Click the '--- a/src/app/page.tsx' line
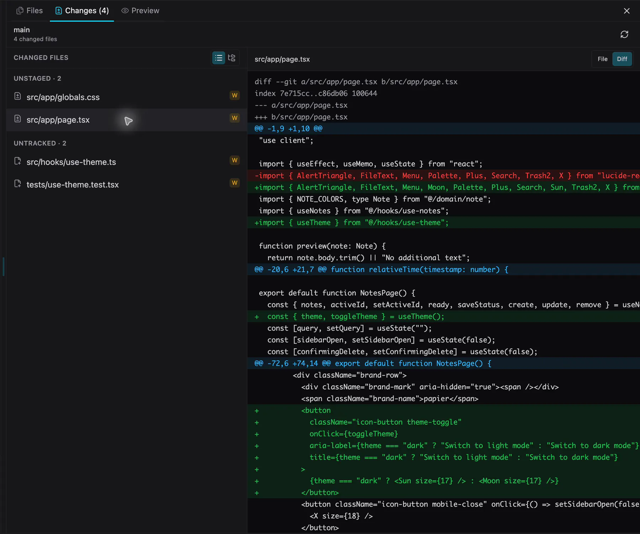 (444, 105)
